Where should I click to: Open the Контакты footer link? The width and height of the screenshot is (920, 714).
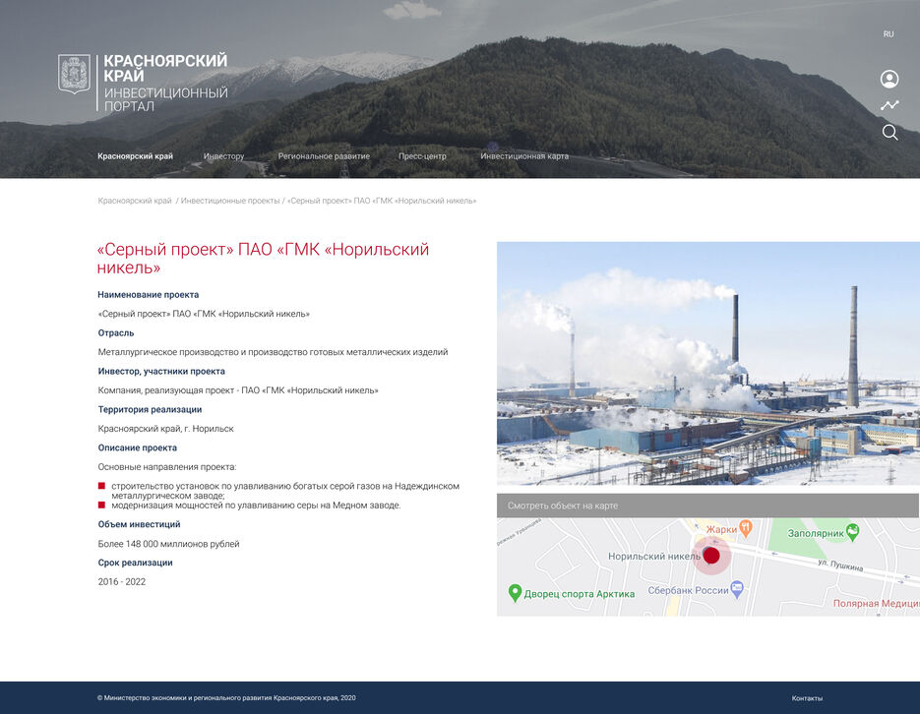807,698
